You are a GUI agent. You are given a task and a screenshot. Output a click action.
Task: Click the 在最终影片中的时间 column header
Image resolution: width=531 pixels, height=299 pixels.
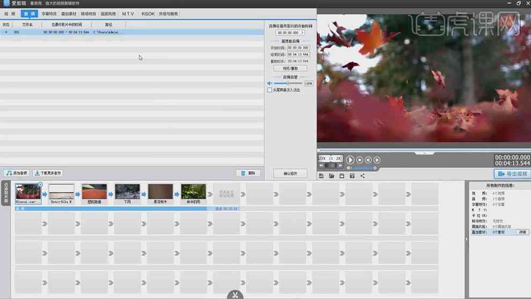pyautogui.click(x=67, y=25)
